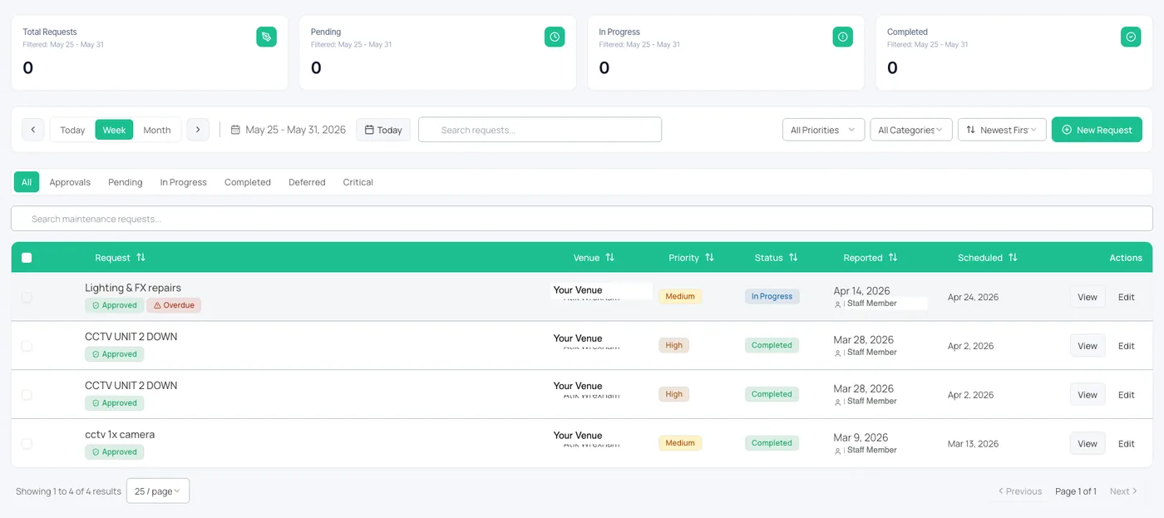Click the In Progress status badge

coord(772,296)
